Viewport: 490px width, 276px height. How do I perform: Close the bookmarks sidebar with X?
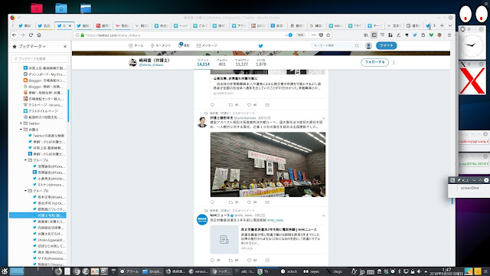65,46
